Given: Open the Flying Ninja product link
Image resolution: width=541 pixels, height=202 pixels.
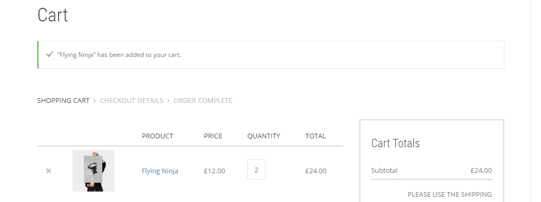Looking at the screenshot, I should click(160, 171).
